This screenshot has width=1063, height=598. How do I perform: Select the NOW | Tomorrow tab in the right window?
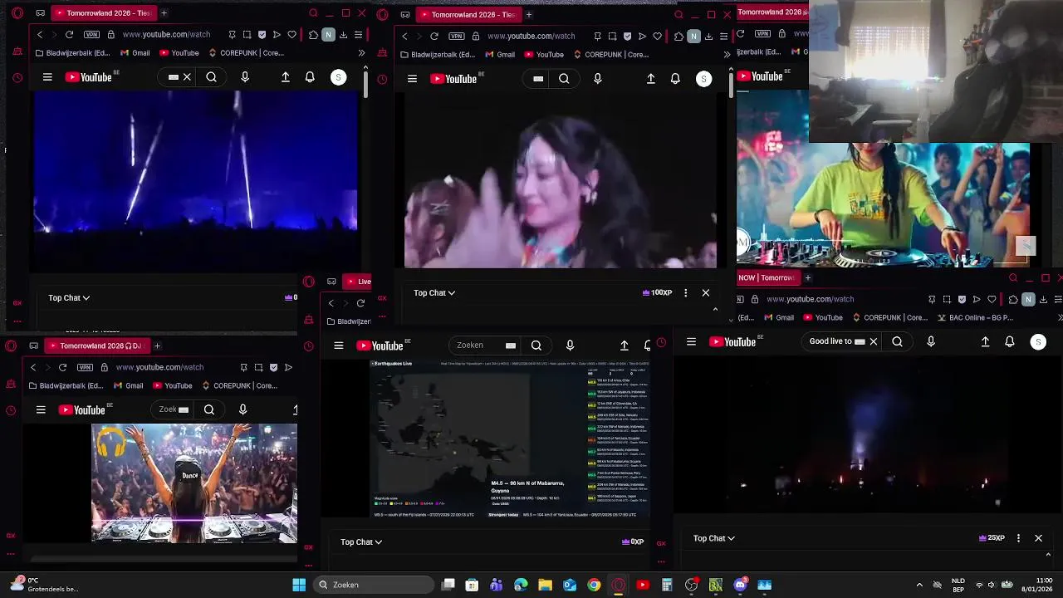(x=767, y=277)
